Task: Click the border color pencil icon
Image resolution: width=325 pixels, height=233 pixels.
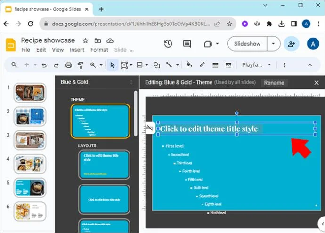Action: click(202, 64)
